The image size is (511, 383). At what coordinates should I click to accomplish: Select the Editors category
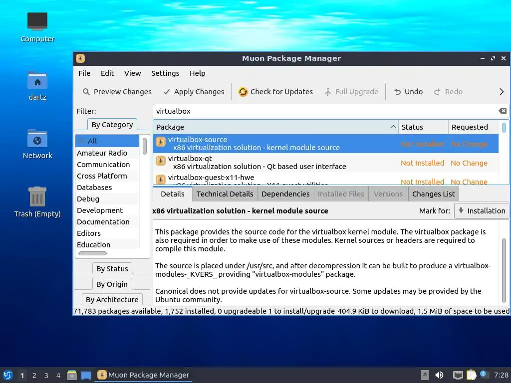pos(108,233)
